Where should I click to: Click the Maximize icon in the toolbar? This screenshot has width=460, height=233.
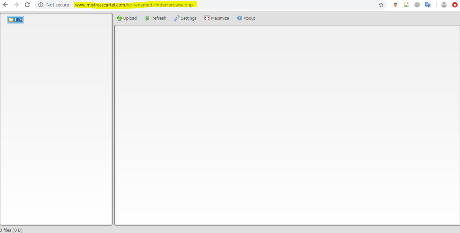click(207, 18)
